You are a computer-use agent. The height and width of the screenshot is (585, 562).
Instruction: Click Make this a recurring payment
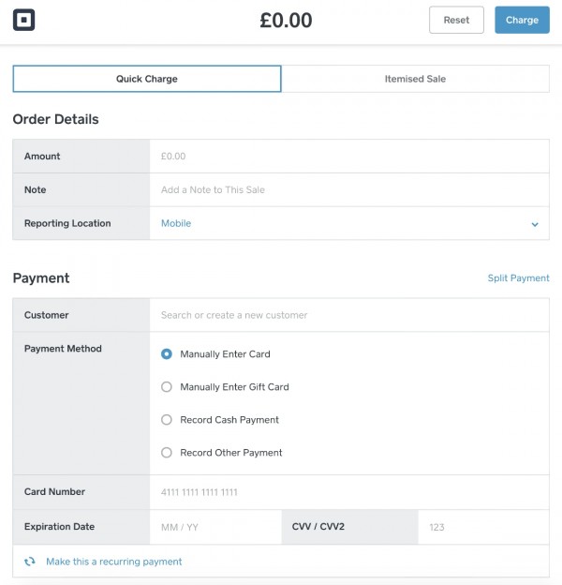coord(114,562)
